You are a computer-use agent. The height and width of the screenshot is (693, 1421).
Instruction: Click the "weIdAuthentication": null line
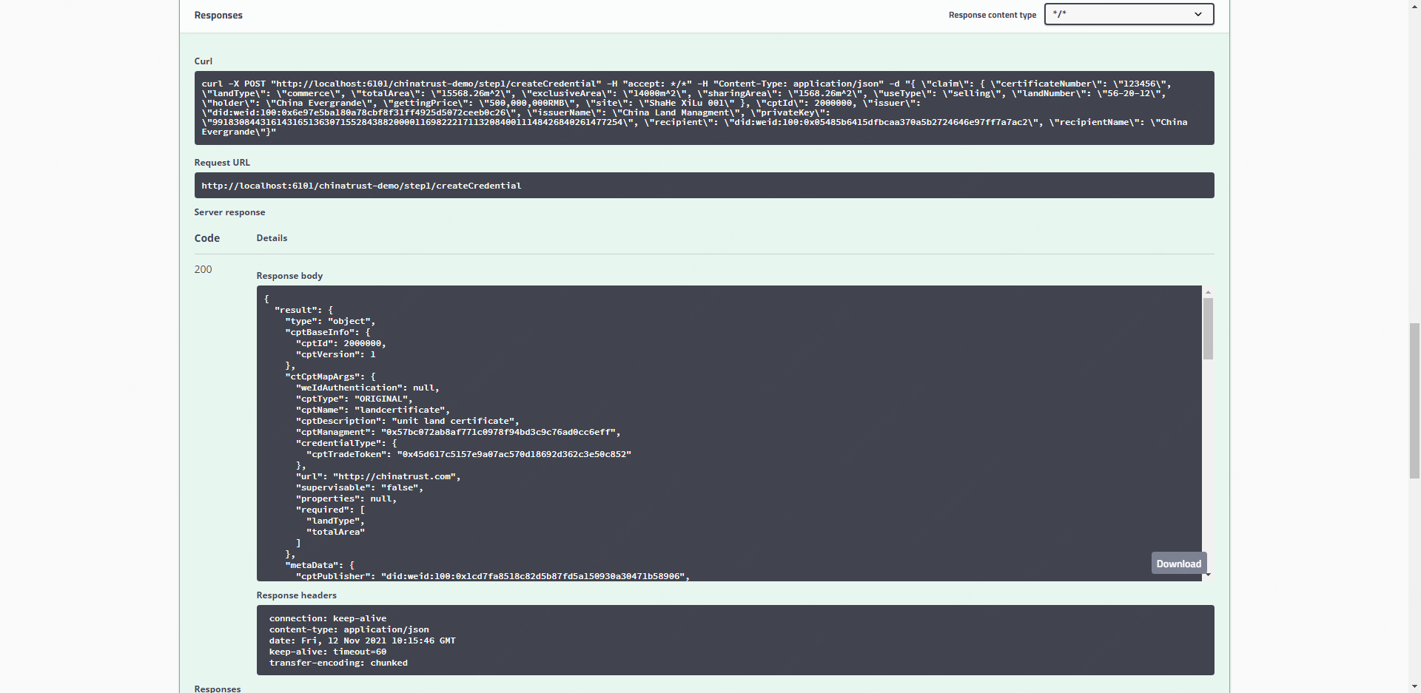(x=367, y=388)
